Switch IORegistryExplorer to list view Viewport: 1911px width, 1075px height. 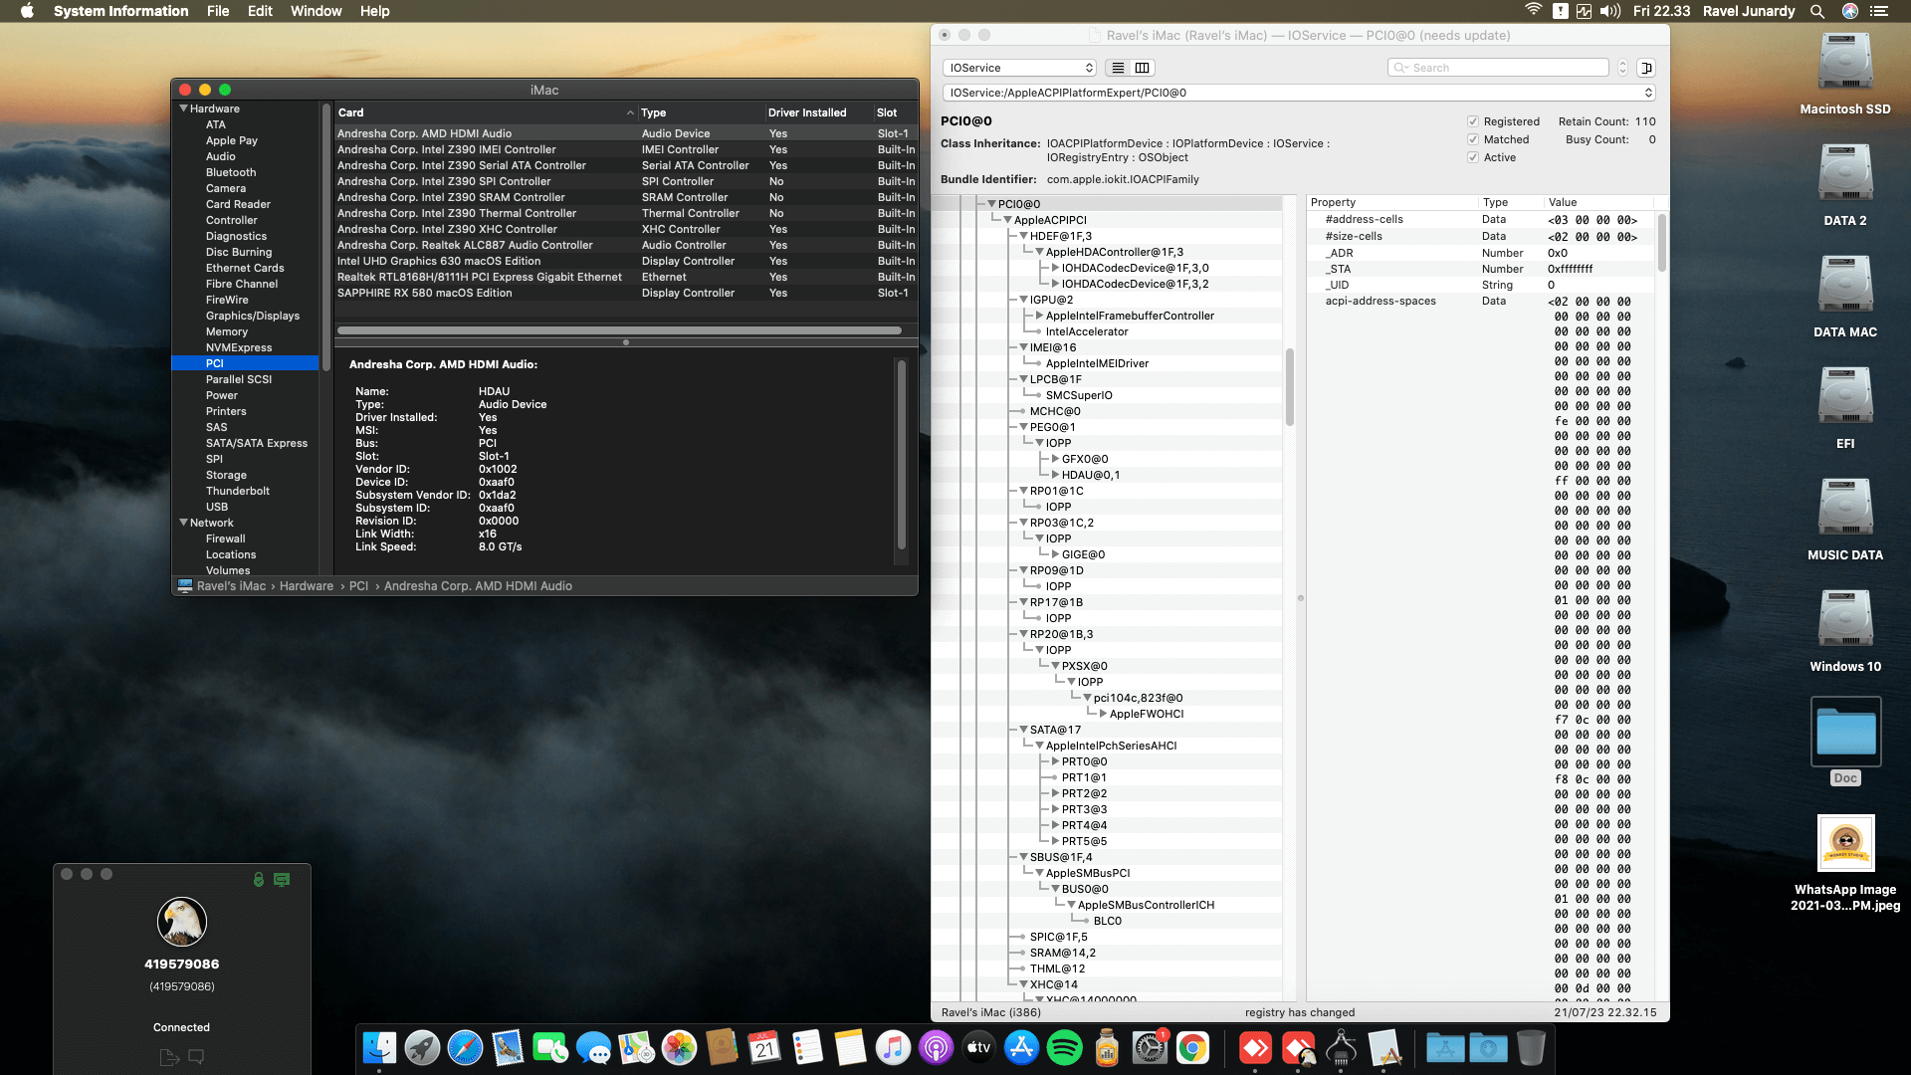[1118, 68]
